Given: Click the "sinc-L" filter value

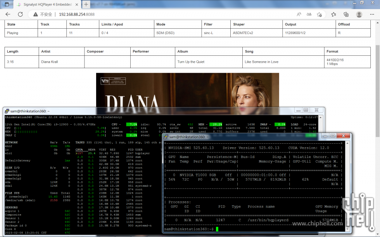Looking at the screenshot, I should coord(209,33).
